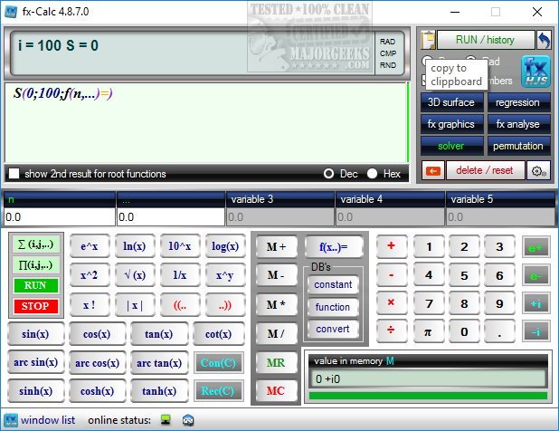This screenshot has width=559, height=431.
Task: Click the online status monitor icon
Action: [165, 420]
